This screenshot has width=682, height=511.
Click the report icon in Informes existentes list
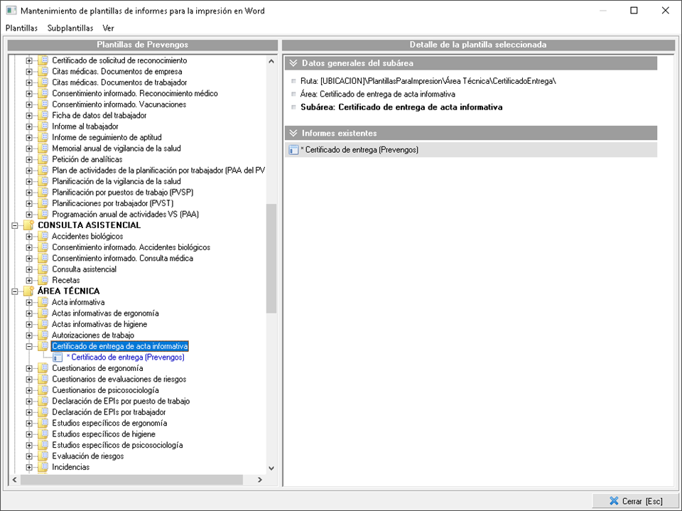293,150
